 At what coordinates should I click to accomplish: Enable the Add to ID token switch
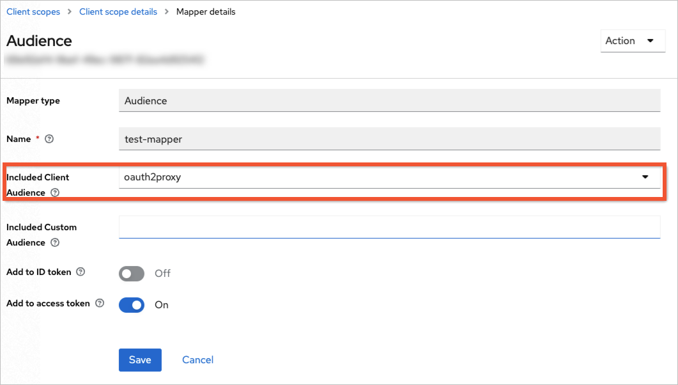tap(132, 274)
